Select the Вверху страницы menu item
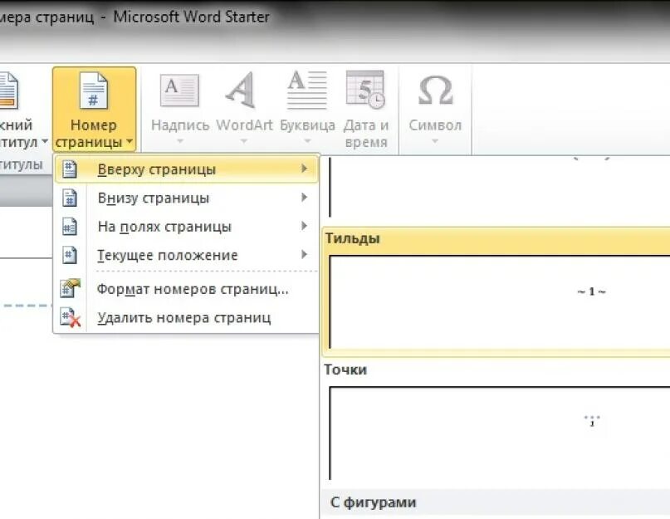 click(187, 169)
